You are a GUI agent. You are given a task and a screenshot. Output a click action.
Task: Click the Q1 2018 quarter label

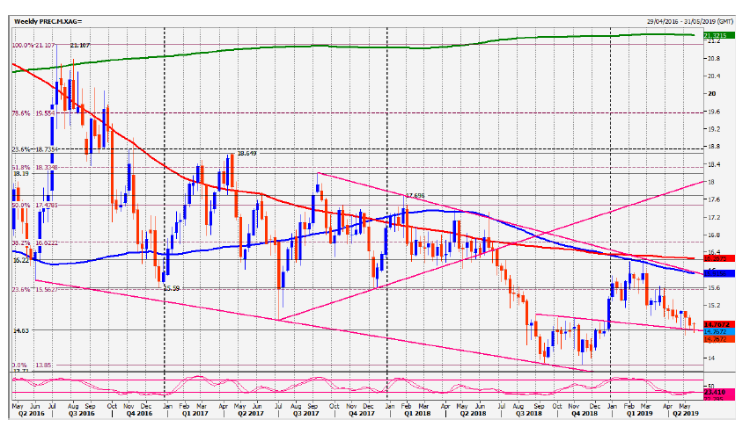(x=416, y=413)
